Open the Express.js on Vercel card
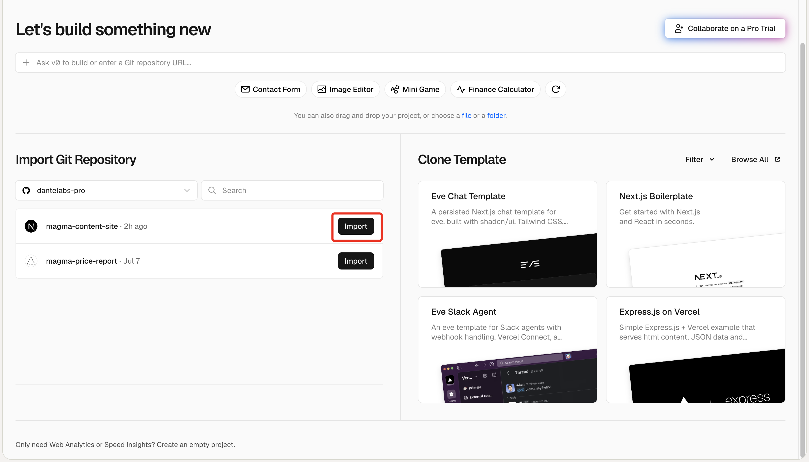This screenshot has height=462, width=809. [695, 350]
